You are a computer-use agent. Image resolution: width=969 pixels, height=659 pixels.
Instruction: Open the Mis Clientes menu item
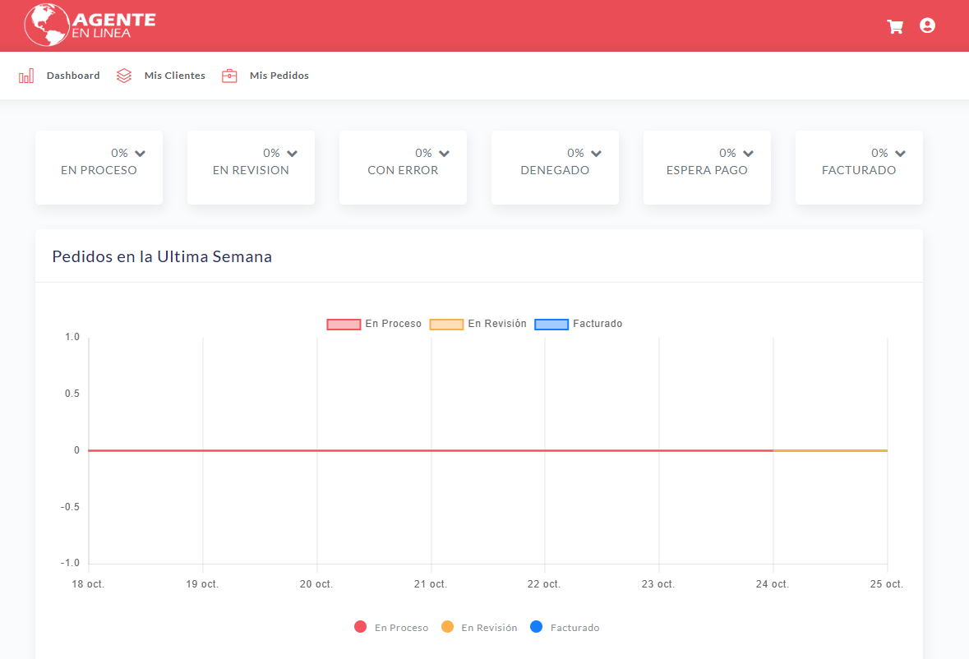174,76
